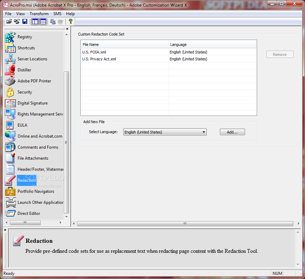The image size is (305, 279).
Task: Click sidebar horizontal scrollbar right arrow
Action: pos(61,222)
